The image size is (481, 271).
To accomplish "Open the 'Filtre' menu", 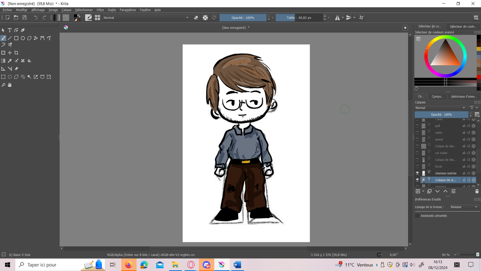I will [100, 10].
